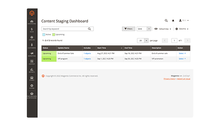Click the keyword search magnifier button
The image size is (220, 134).
click(x=89, y=29)
